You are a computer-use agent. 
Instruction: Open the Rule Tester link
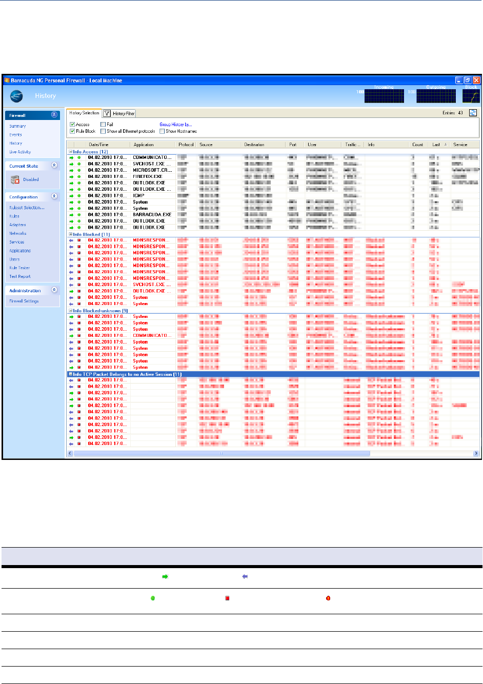click(19, 268)
